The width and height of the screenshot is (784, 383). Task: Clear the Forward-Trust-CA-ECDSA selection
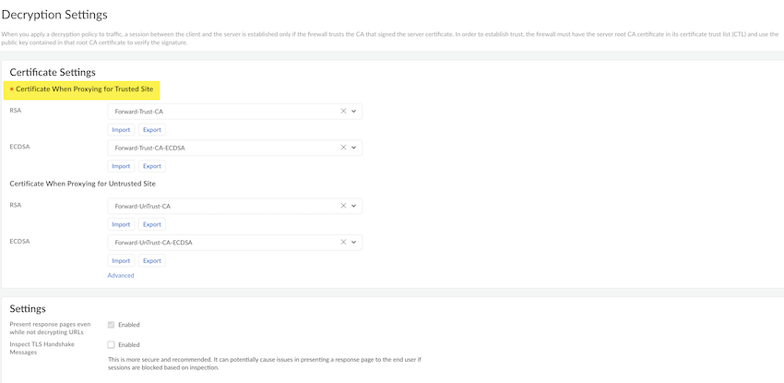(x=343, y=148)
